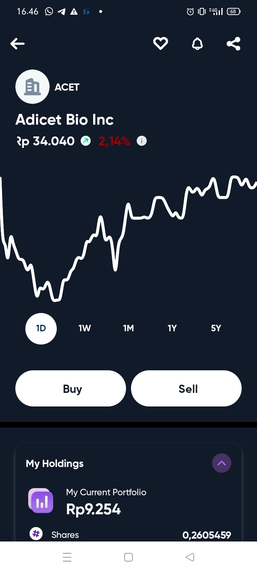
Task: Show the 5Y price chart
Action: [216, 328]
